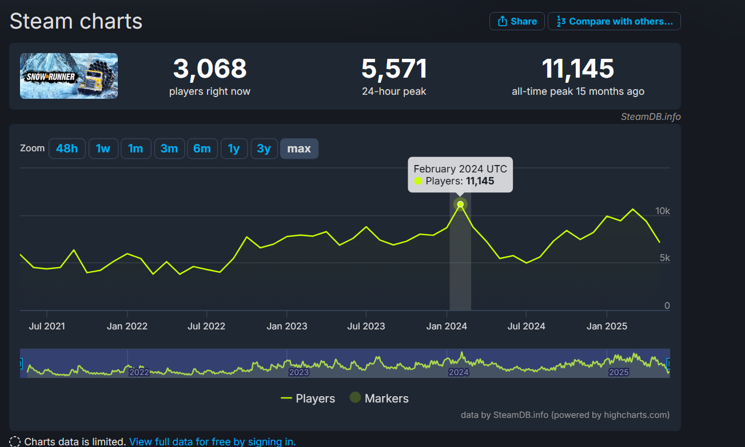Click the 3,068 players right now value
745x447 pixels.
click(x=210, y=69)
